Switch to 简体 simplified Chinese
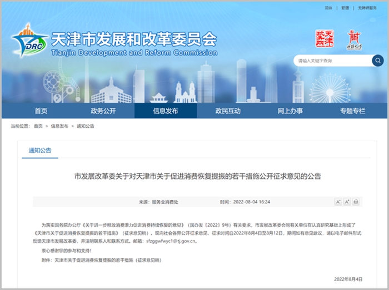The height and width of the screenshot is (290, 389). pos(328,8)
